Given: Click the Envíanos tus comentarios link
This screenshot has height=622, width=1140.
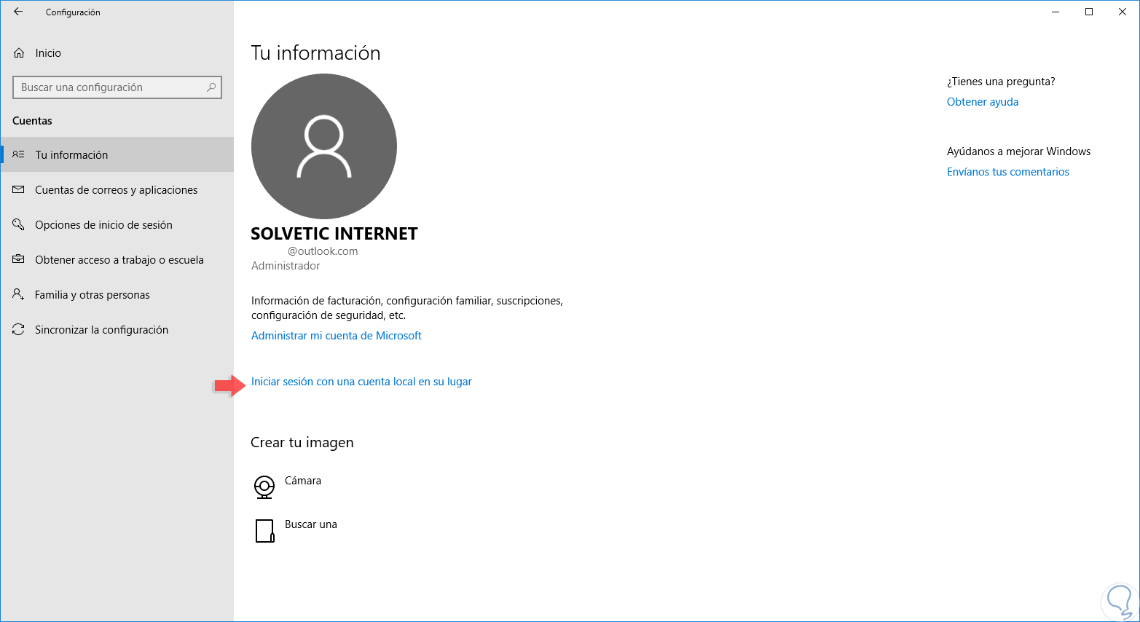Looking at the screenshot, I should [x=1008, y=172].
